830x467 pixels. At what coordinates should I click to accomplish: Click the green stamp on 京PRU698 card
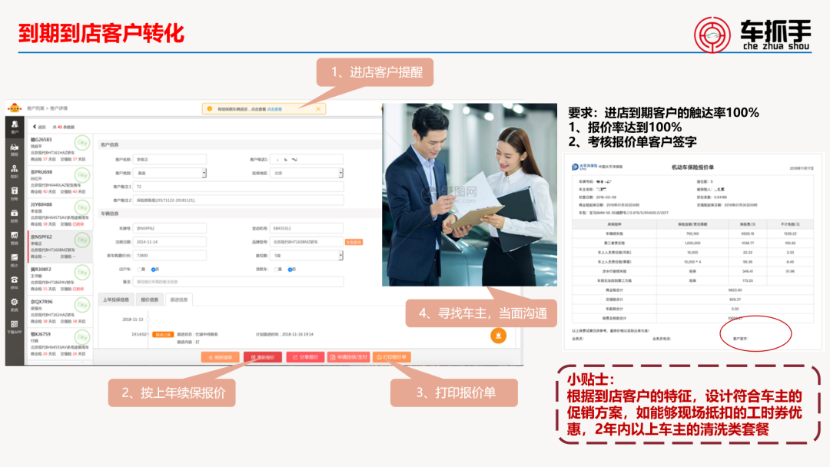[82, 175]
